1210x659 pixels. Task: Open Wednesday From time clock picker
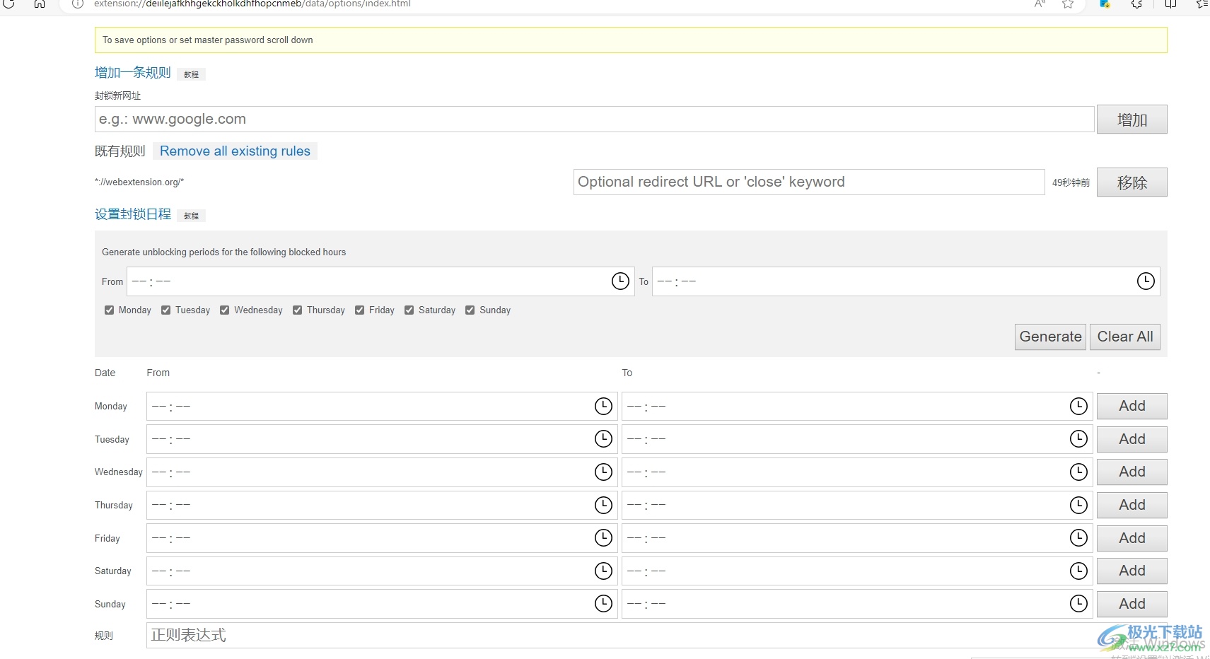point(603,472)
